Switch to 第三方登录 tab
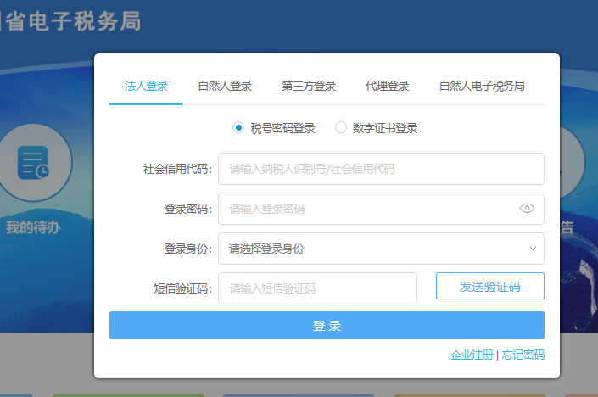Viewport: 598px width, 397px height. point(309,87)
